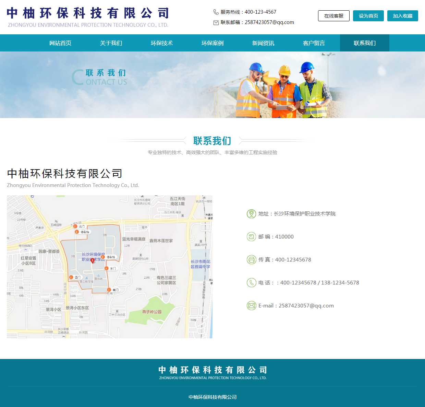Click the fax printer icon
425x407 pixels.
[251, 260]
